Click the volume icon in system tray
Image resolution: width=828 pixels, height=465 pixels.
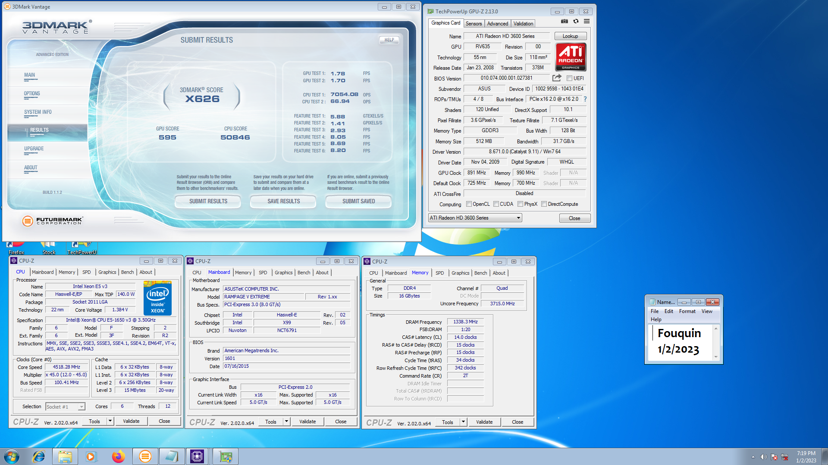pyautogui.click(x=763, y=457)
